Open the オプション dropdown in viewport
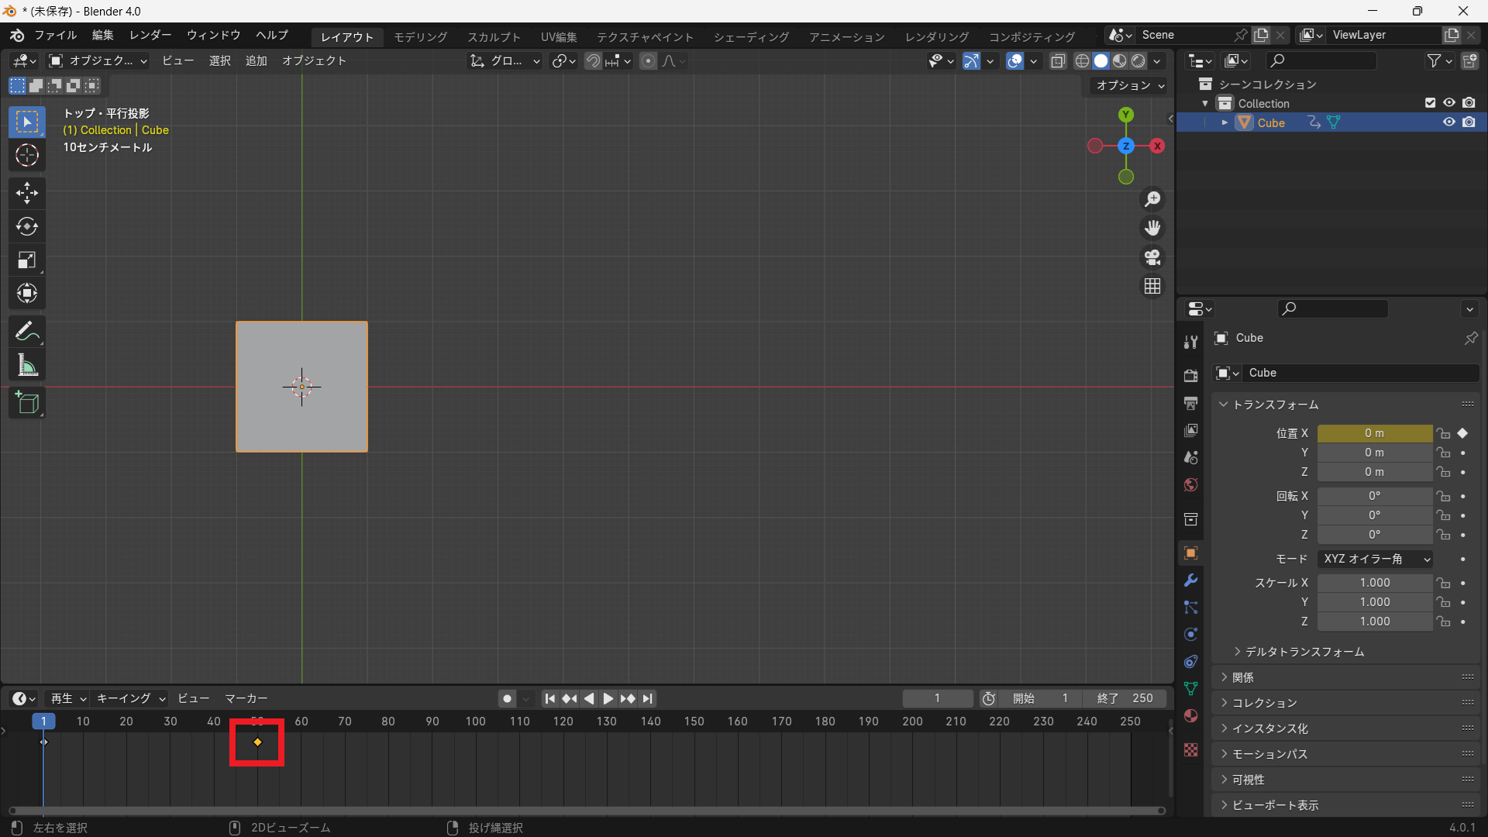This screenshot has height=837, width=1488. 1129,85
